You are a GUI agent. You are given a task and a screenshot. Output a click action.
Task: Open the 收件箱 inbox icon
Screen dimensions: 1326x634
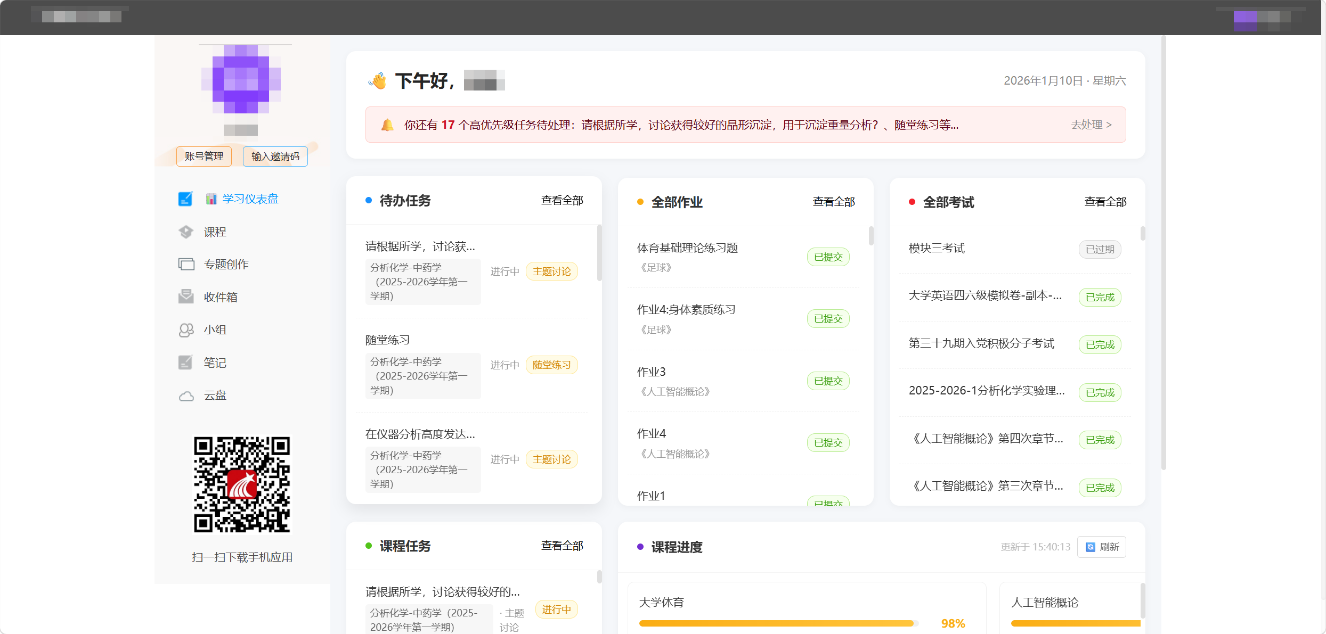pyautogui.click(x=186, y=297)
